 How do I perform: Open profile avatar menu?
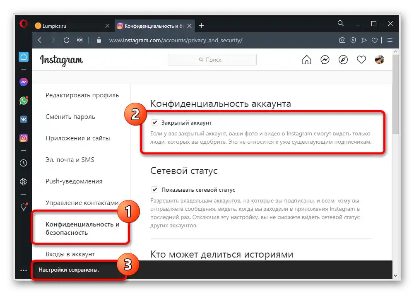point(379,60)
